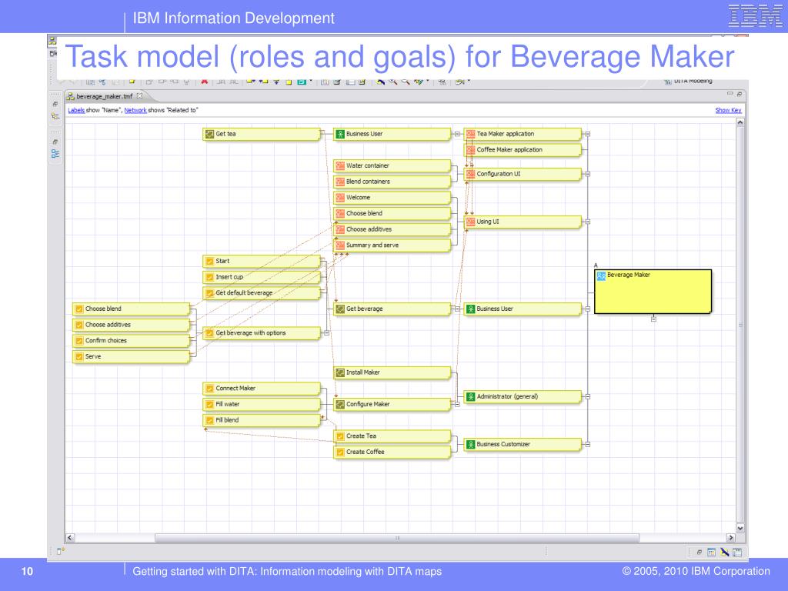Click the minus box right of Administrator (general)
788x591 pixels.
(x=587, y=397)
